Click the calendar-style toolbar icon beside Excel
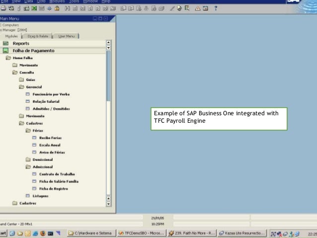Screen dimensions: 317x238 point(42,8)
